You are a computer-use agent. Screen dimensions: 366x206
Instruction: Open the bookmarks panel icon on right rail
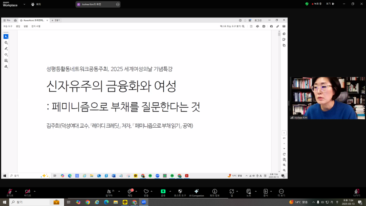(x=284, y=39)
